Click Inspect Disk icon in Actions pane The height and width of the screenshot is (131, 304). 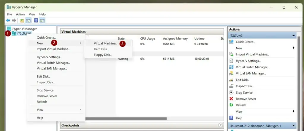point(231,86)
